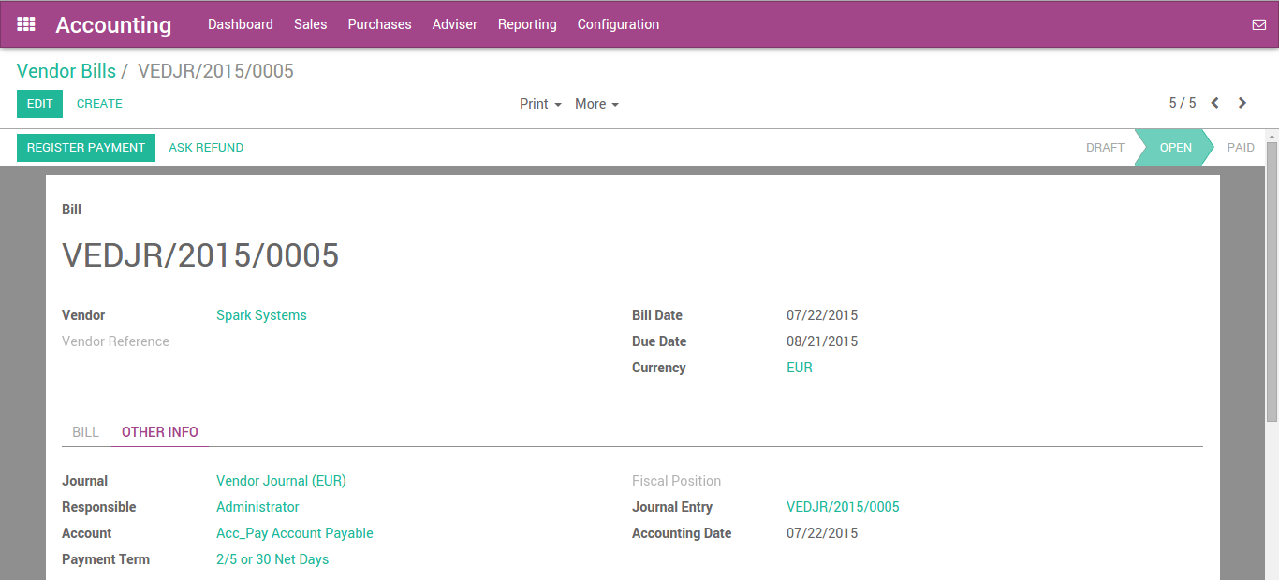1279x580 pixels.
Task: Click Ask Refund
Action: 206,147
